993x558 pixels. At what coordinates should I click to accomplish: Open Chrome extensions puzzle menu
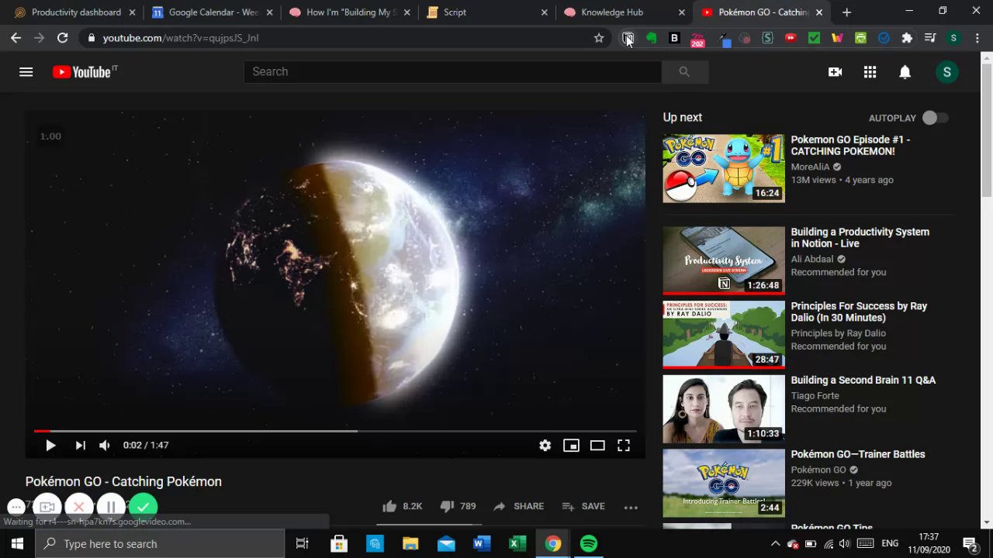907,38
